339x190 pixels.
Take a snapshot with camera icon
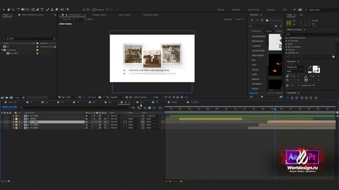pyautogui.click(x=100, y=97)
